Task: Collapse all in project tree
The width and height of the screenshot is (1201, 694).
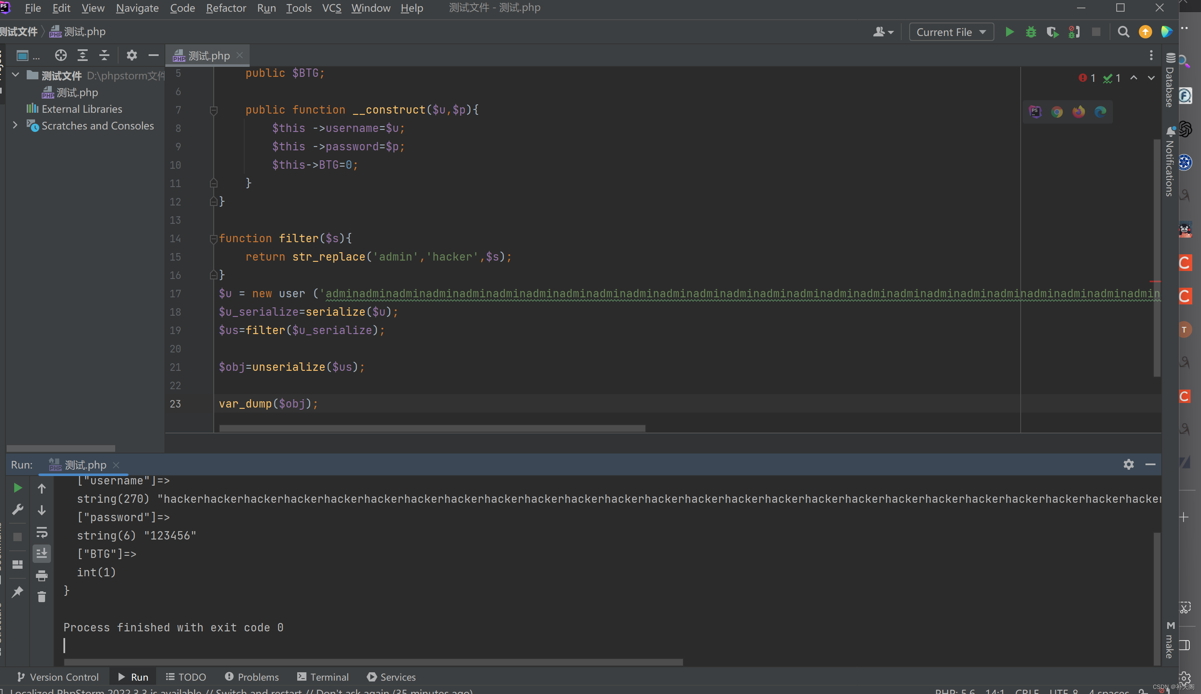Action: 104,55
